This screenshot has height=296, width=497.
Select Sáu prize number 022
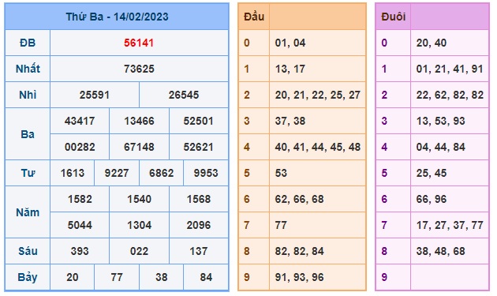(x=139, y=251)
